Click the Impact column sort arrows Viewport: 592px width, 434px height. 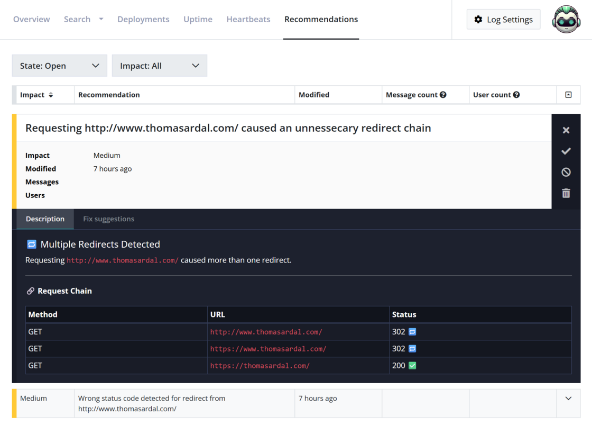coord(51,95)
